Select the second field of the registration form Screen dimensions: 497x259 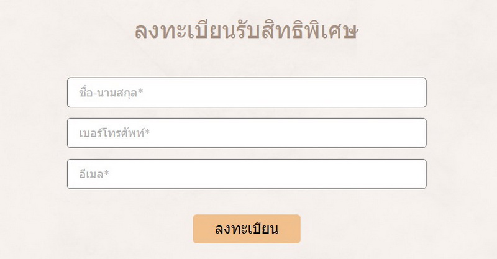[247, 133]
